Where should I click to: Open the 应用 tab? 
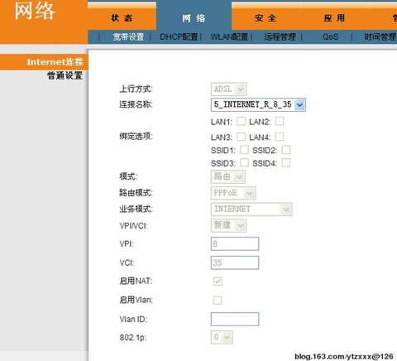click(334, 18)
